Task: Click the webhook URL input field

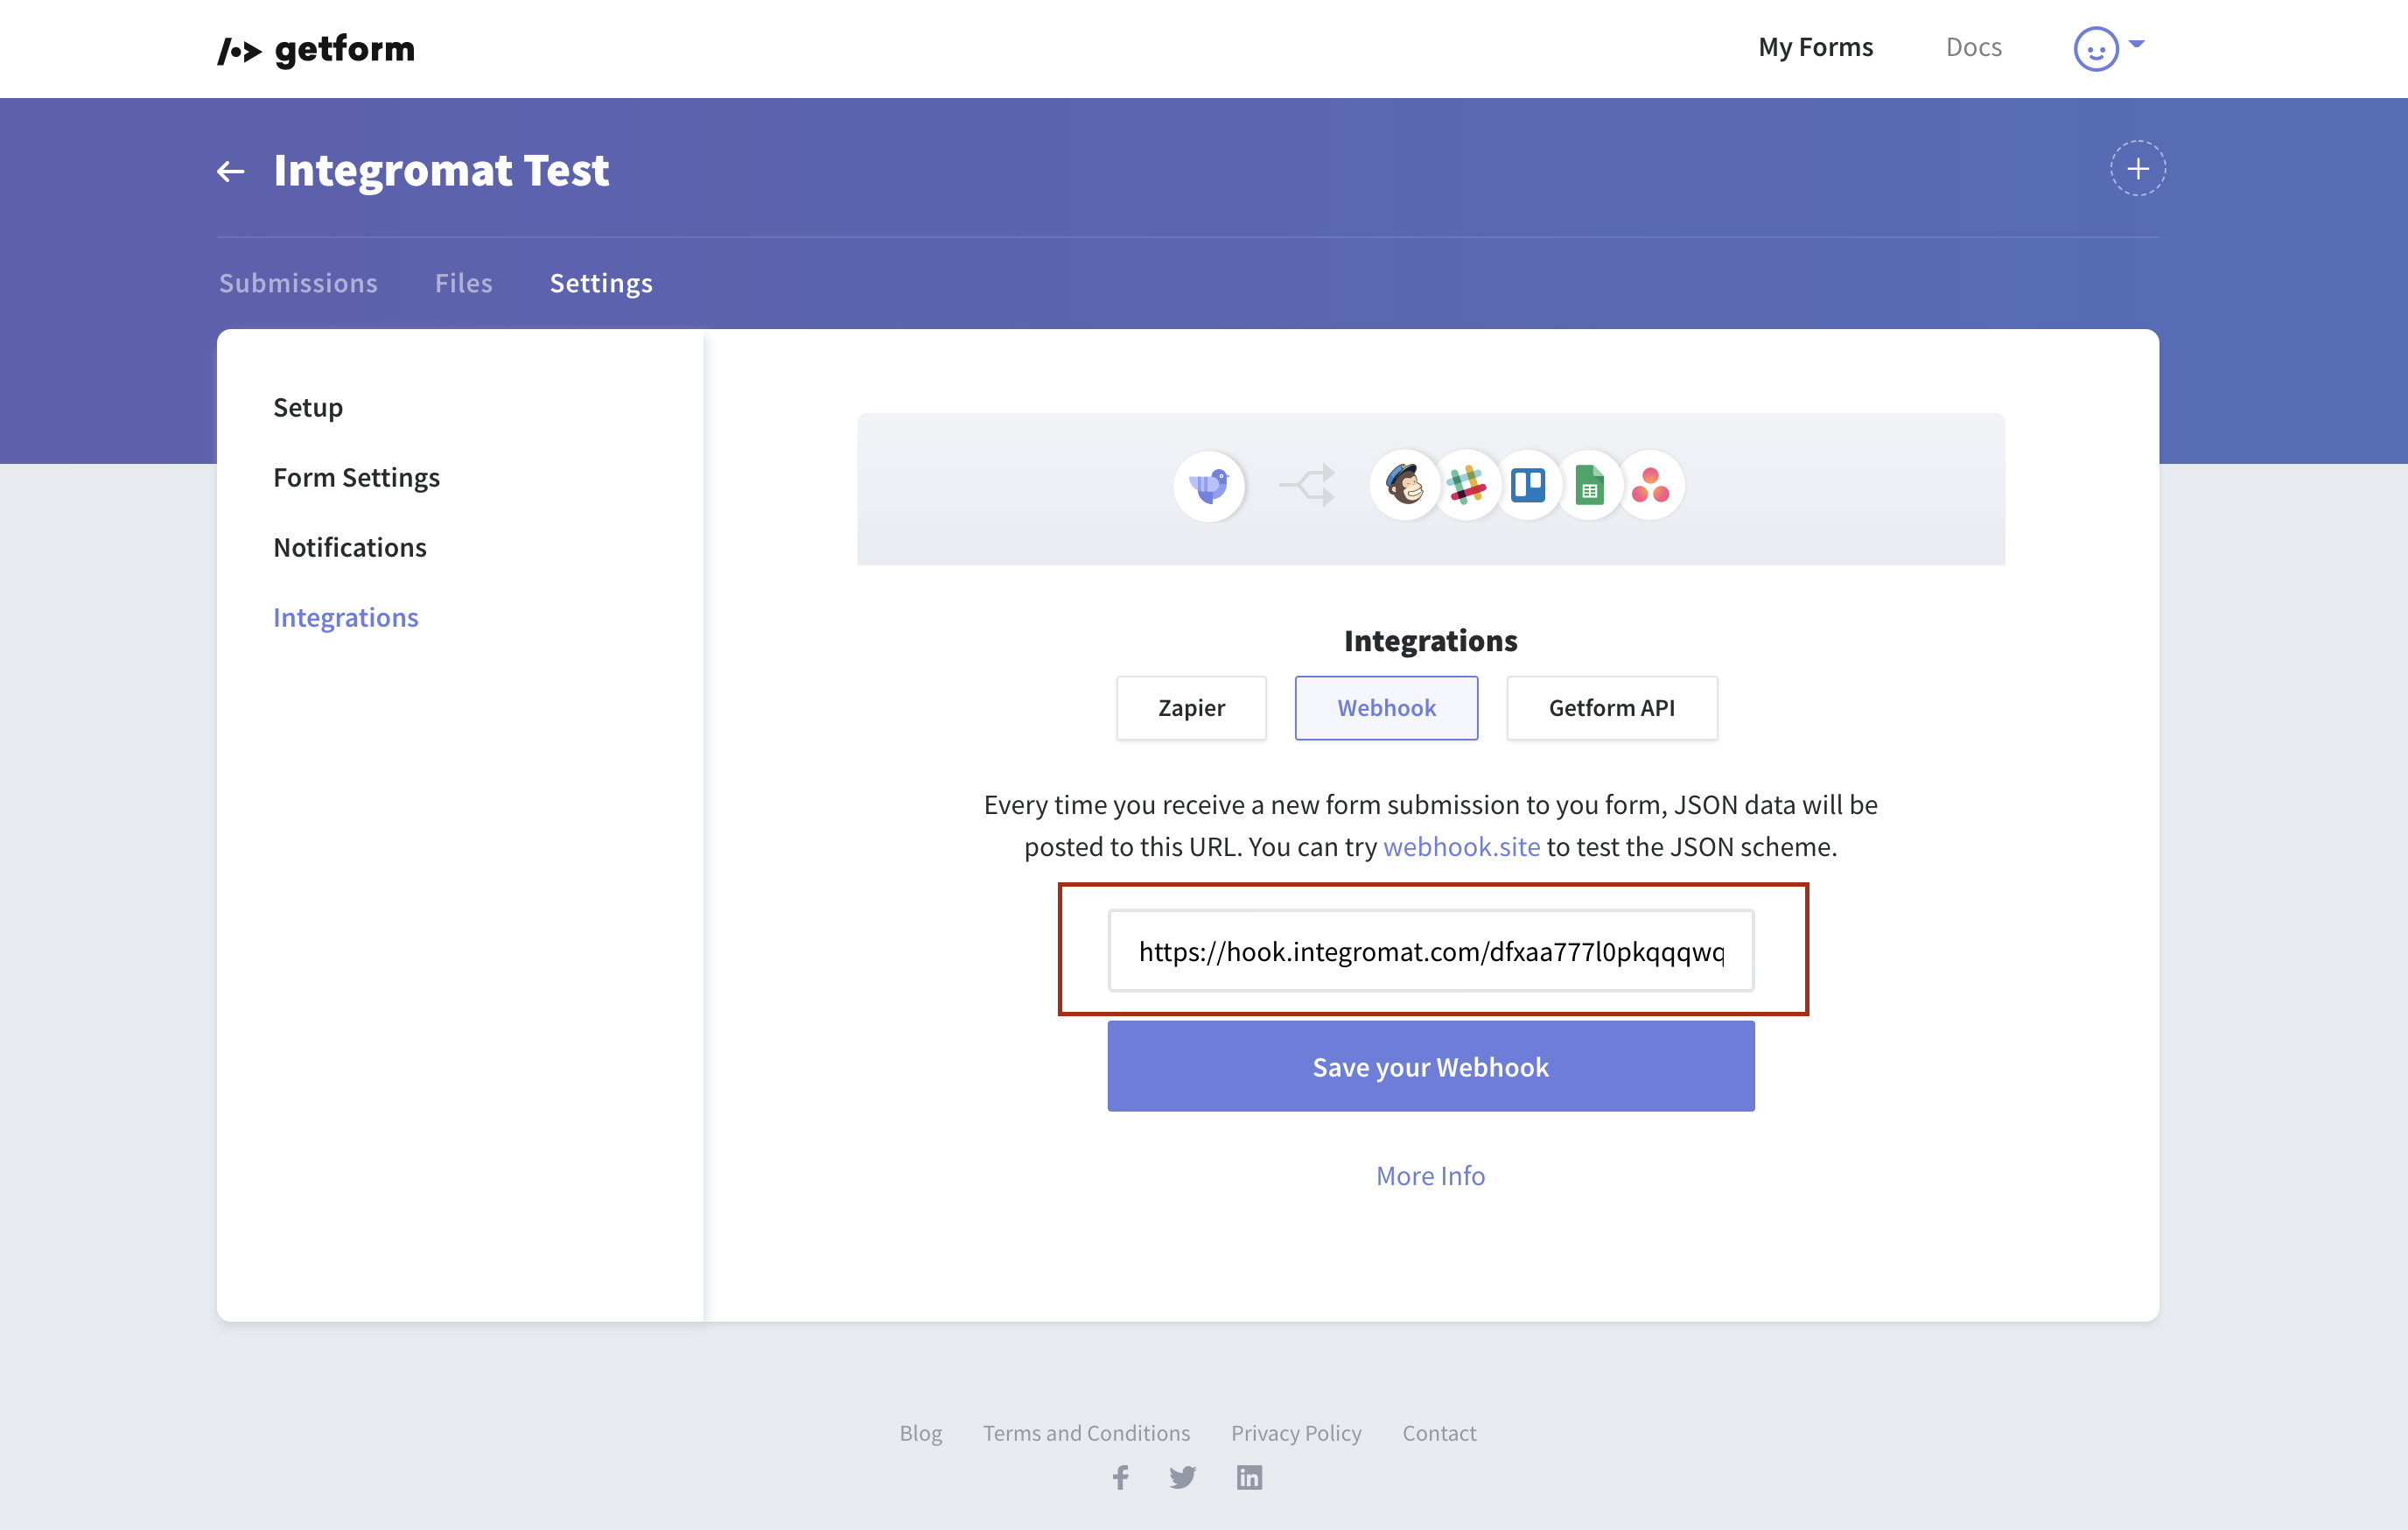Action: pyautogui.click(x=1430, y=950)
